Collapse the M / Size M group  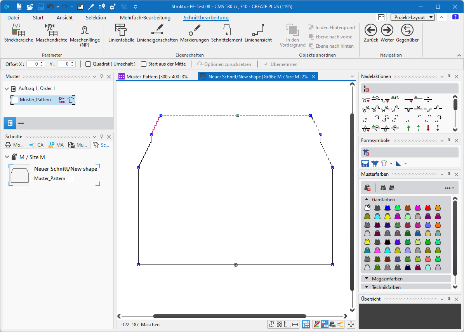tap(7, 157)
